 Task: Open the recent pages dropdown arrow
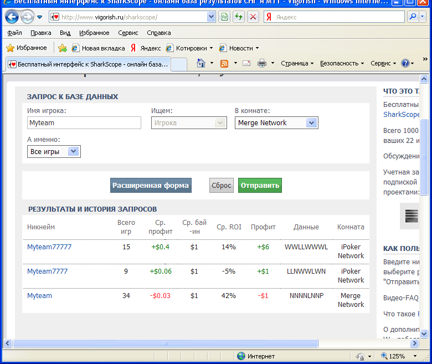[x=40, y=17]
